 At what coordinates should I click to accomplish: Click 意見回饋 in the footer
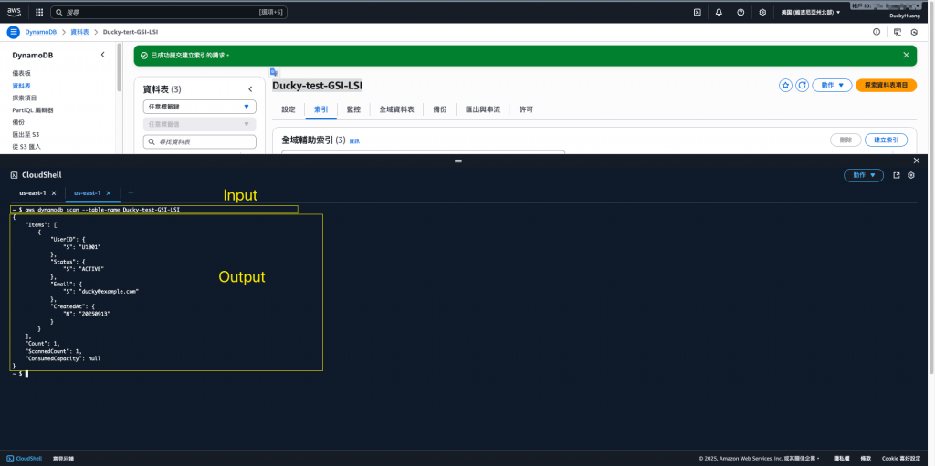point(63,459)
